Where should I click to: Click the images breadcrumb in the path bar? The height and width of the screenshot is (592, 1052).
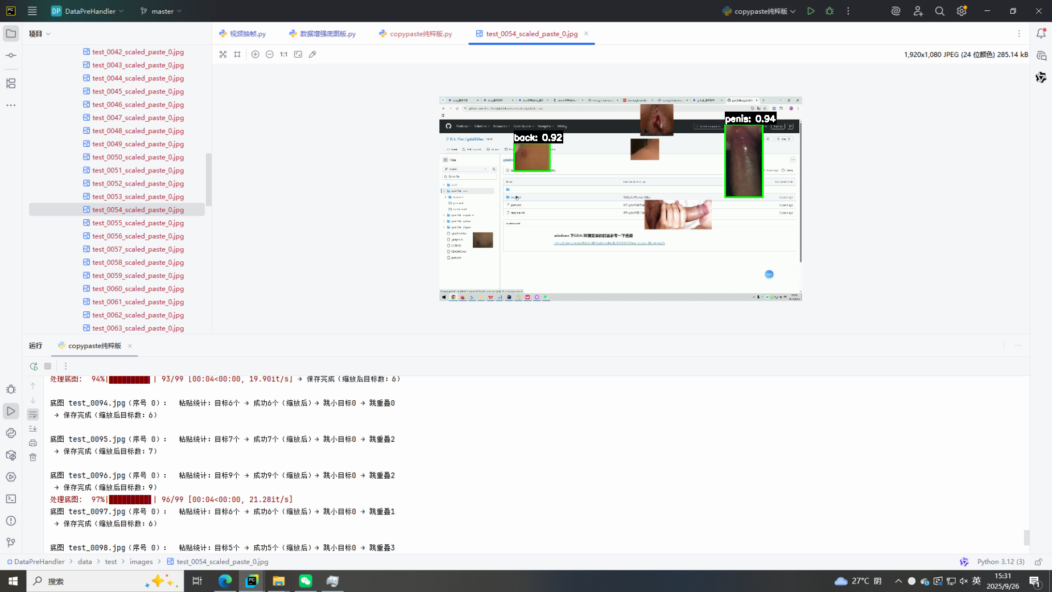pos(141,561)
